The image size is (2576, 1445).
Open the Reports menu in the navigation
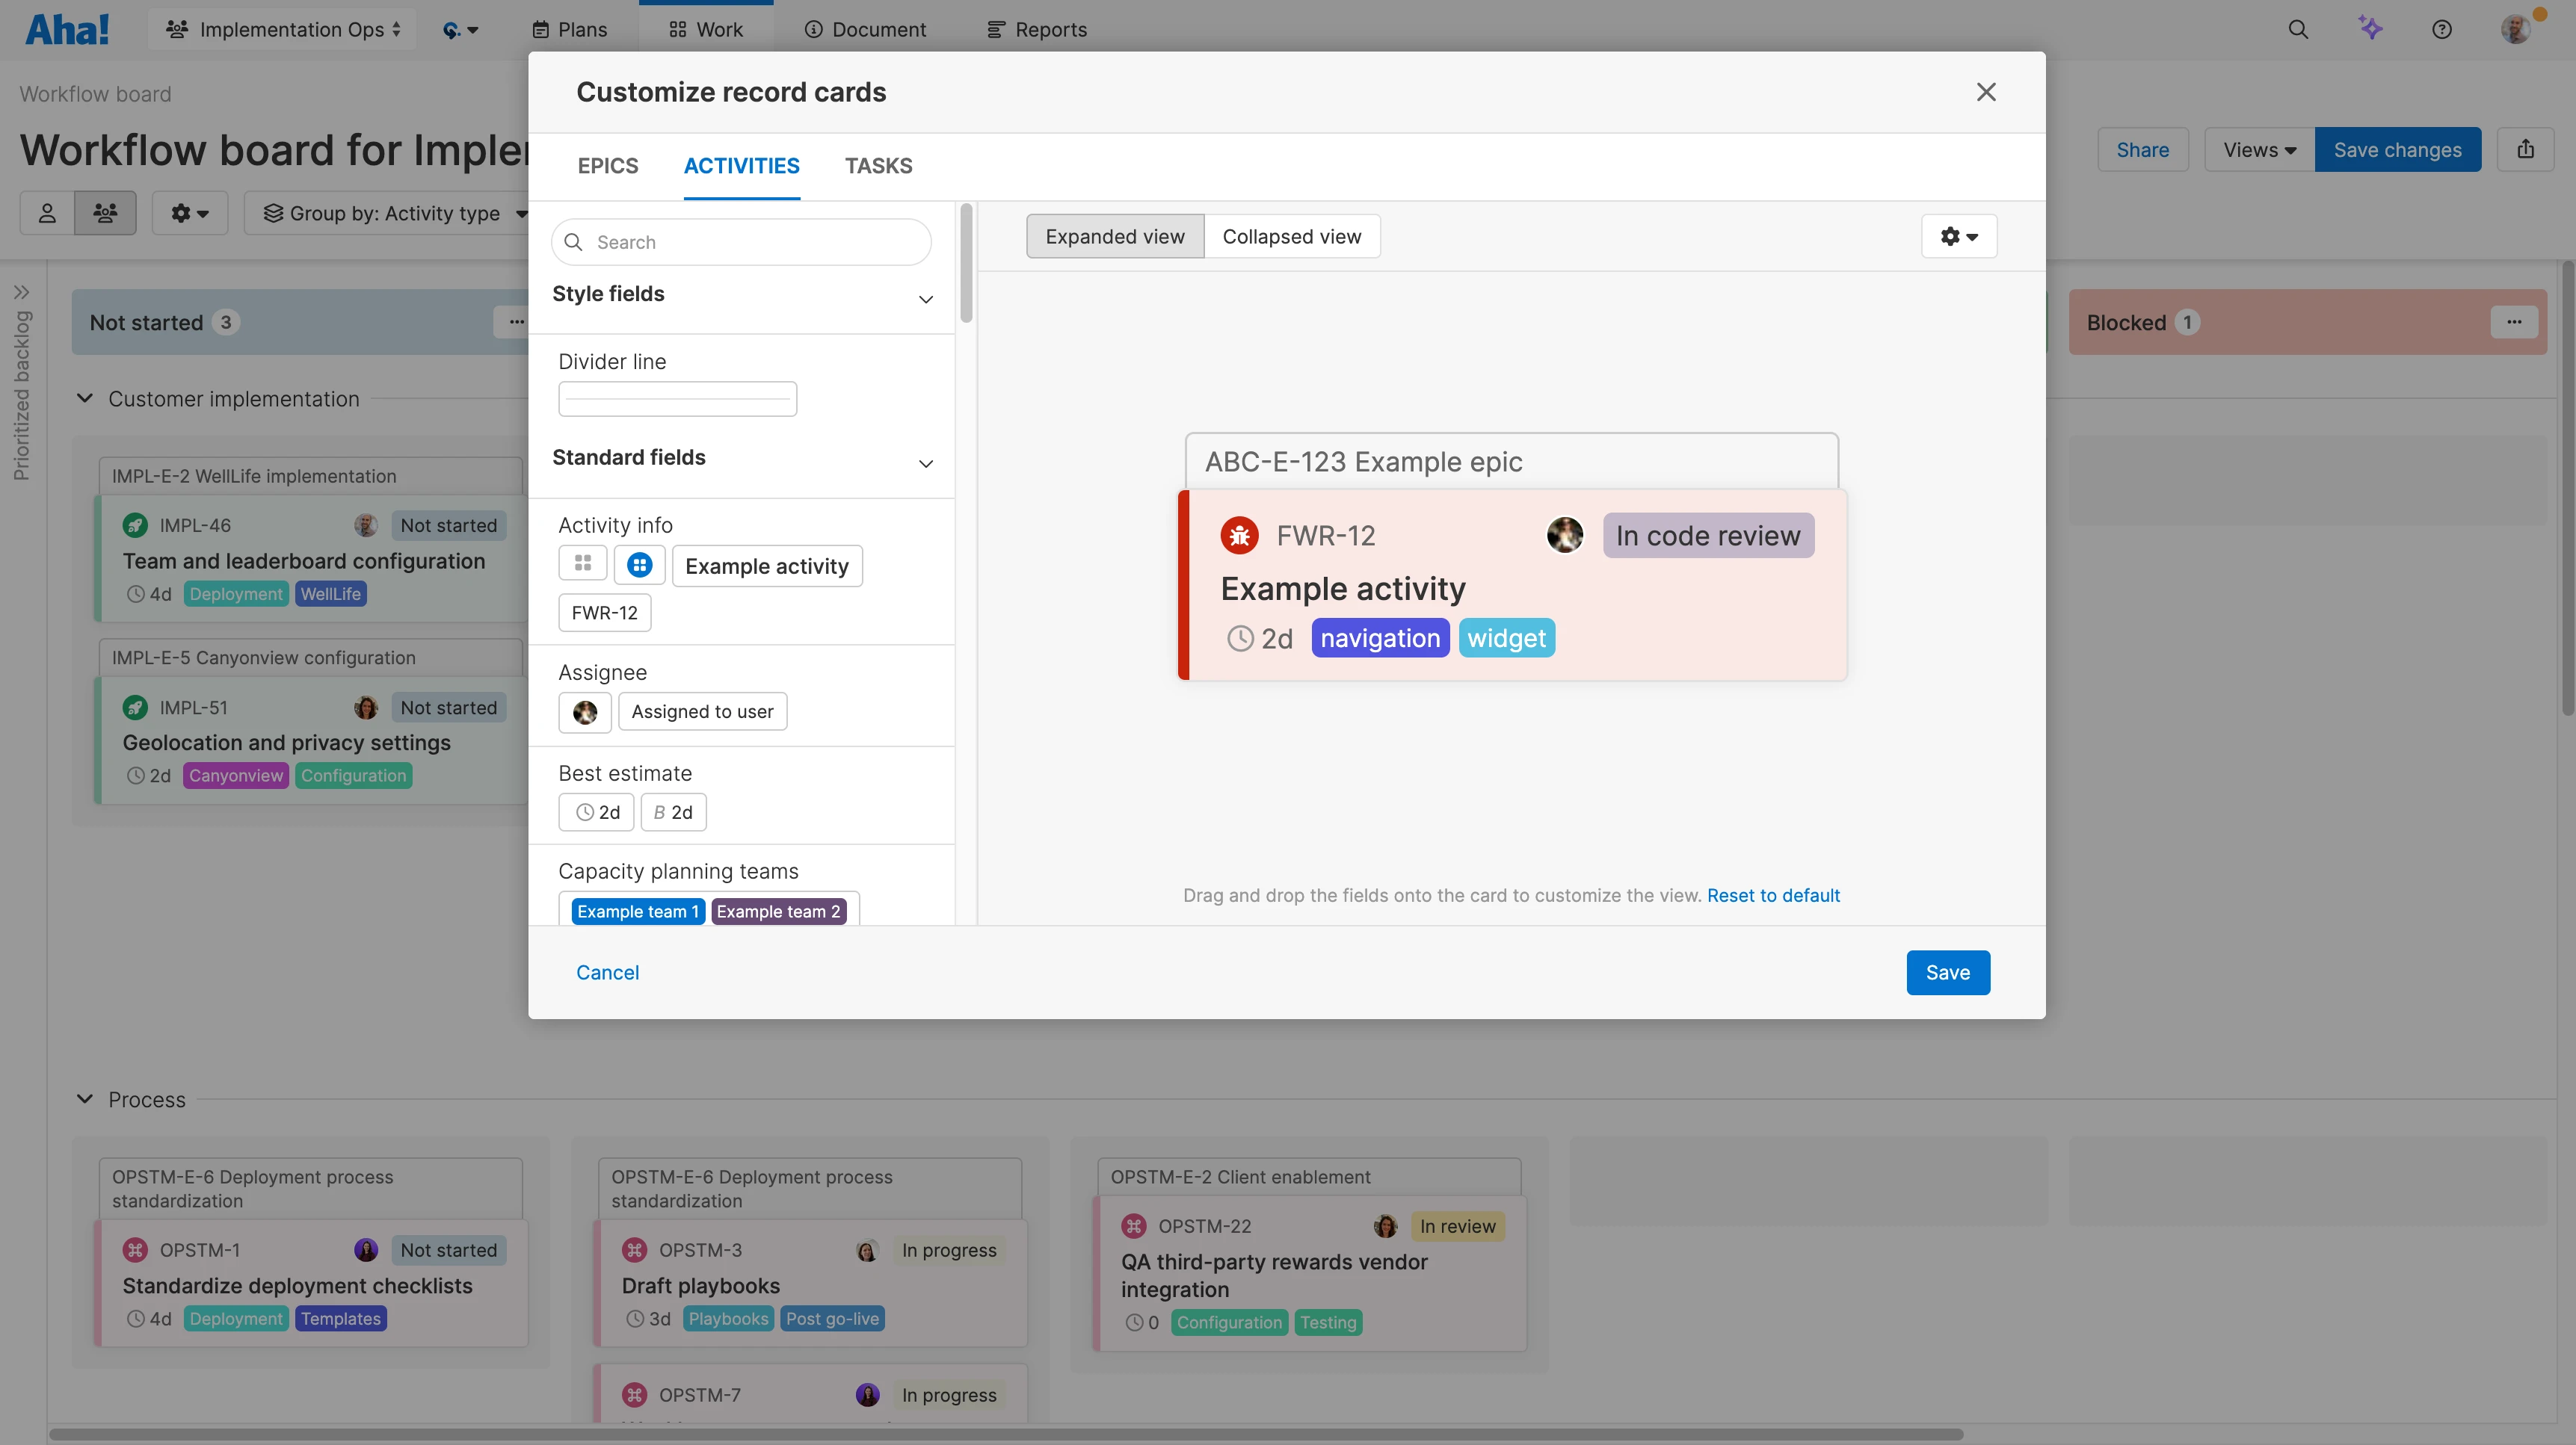click(x=1036, y=29)
